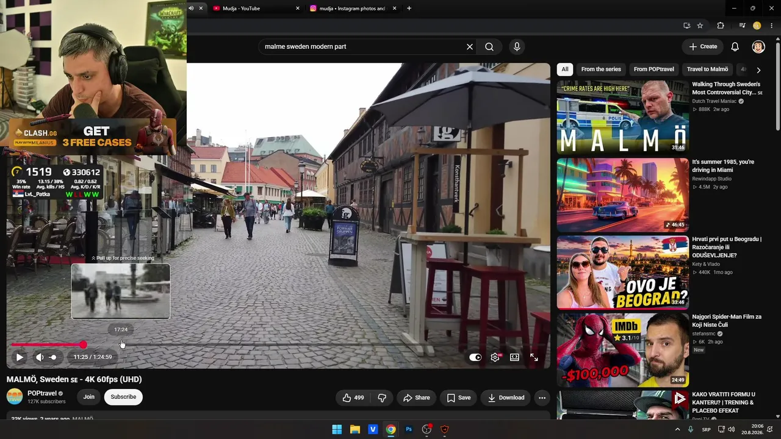Select the Travel to Malmö chip

click(708, 70)
